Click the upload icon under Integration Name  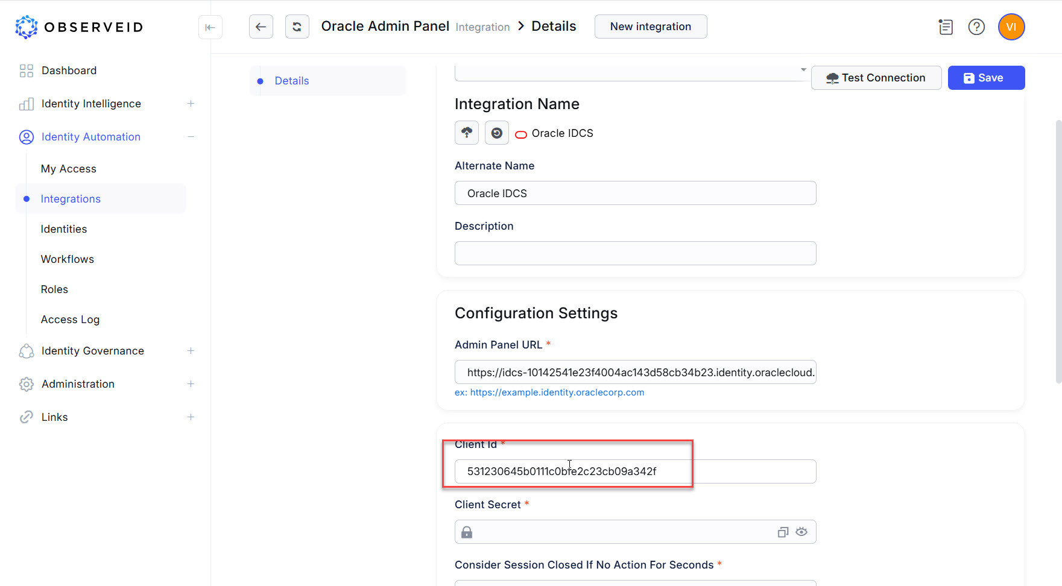466,133
